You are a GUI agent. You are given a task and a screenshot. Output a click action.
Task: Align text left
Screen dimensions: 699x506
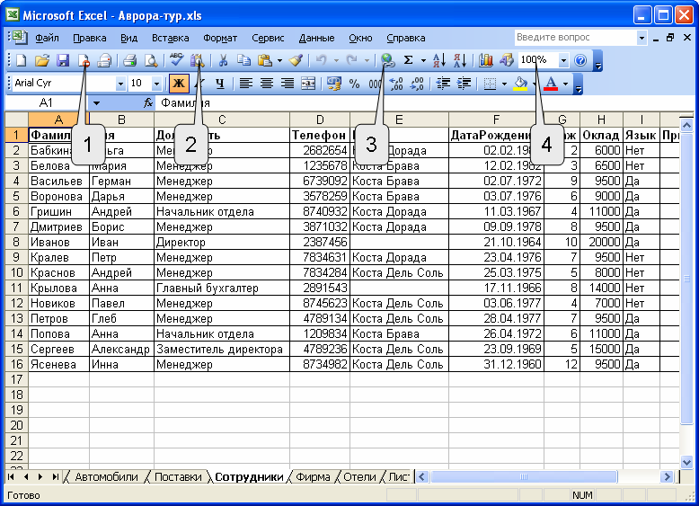point(245,84)
